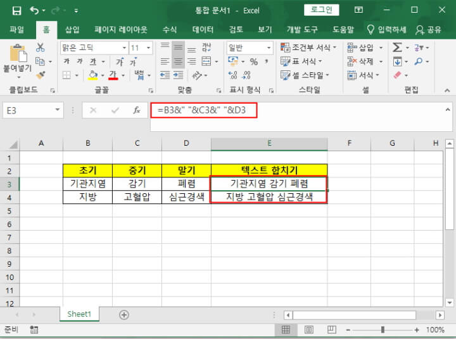
Task: Open the 파일 tab
Action: [16, 30]
